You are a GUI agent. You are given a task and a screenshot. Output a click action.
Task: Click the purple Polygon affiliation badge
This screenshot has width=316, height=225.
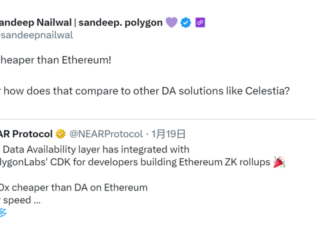tap(200, 23)
